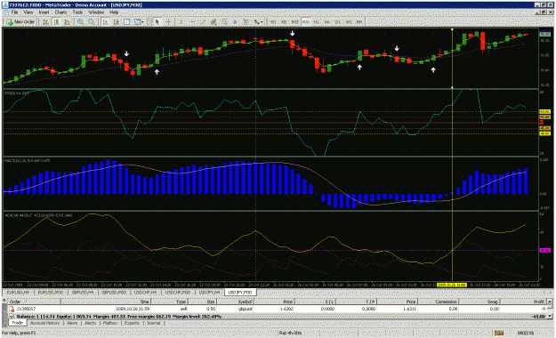Open the Help menu
The height and width of the screenshot is (338, 556).
114,12
